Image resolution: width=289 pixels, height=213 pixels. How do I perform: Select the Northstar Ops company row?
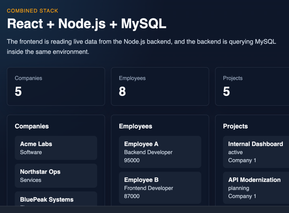click(x=56, y=176)
